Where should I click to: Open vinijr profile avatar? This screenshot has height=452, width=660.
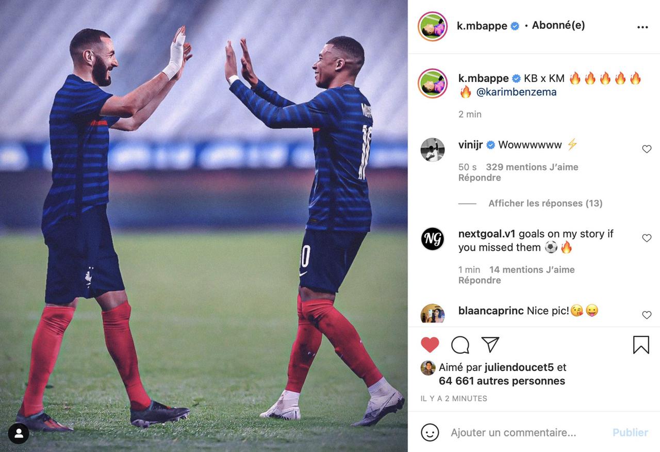coord(433,150)
